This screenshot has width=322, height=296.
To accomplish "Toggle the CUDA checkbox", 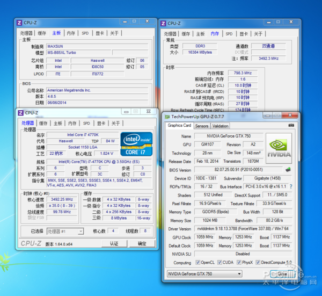I will [x=219, y=262].
